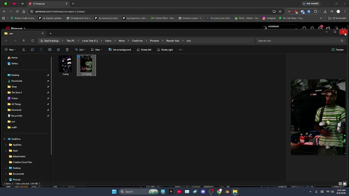The height and width of the screenshot is (196, 349).
Task: Open Chrome extensions puzzle icon
Action: point(315,11)
